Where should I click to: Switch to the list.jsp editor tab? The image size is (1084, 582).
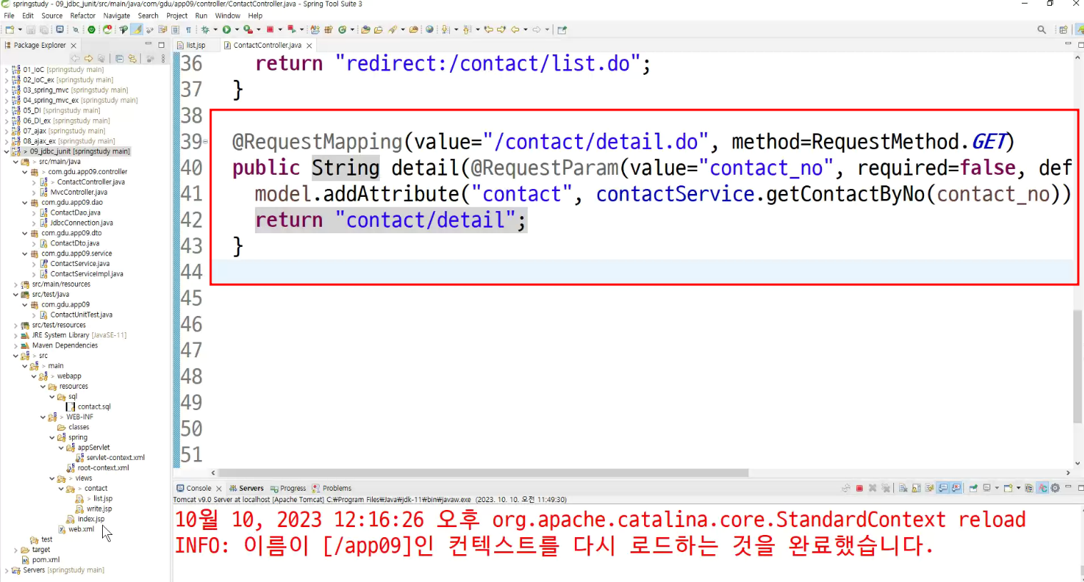pos(196,45)
